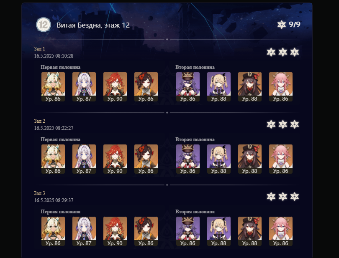Click Первая половина label in Зал 1
Image resolution: width=339 pixels, height=258 pixels.
pos(61,67)
